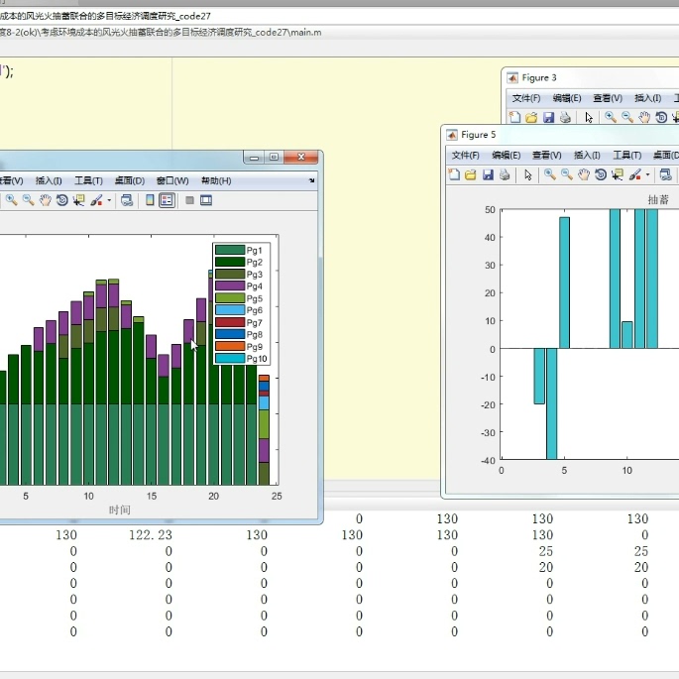Open 文件(F) menu in Figure 5 window
Image resolution: width=679 pixels, height=679 pixels.
pyautogui.click(x=466, y=155)
